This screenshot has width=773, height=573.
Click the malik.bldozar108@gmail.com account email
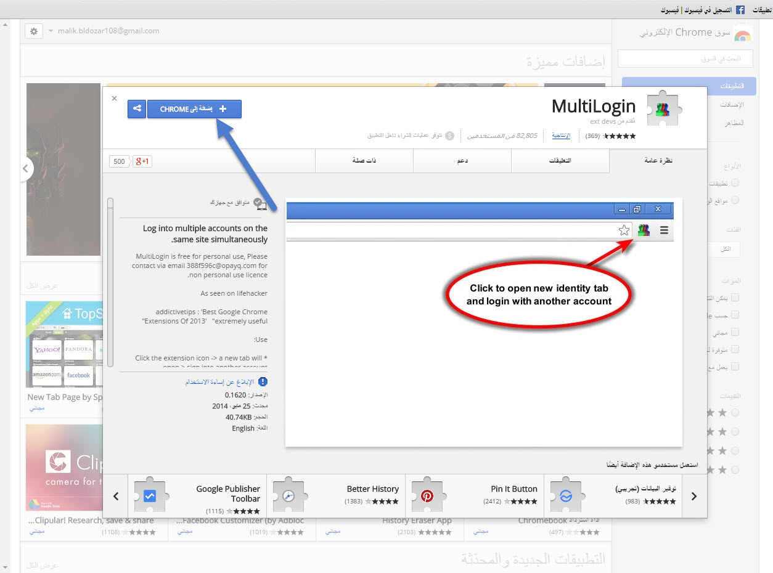click(108, 31)
